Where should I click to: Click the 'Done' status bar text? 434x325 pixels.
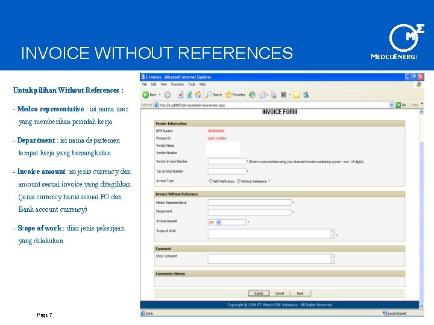(149, 314)
